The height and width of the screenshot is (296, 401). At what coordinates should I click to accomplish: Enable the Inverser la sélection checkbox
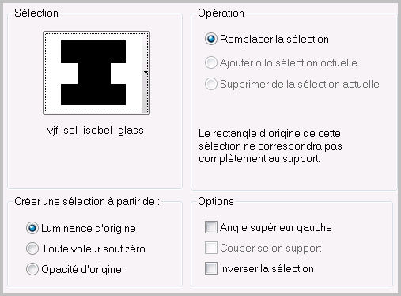211,268
